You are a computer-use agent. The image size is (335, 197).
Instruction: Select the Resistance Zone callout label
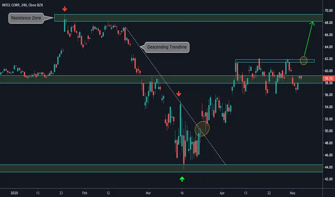pyautogui.click(x=26, y=18)
